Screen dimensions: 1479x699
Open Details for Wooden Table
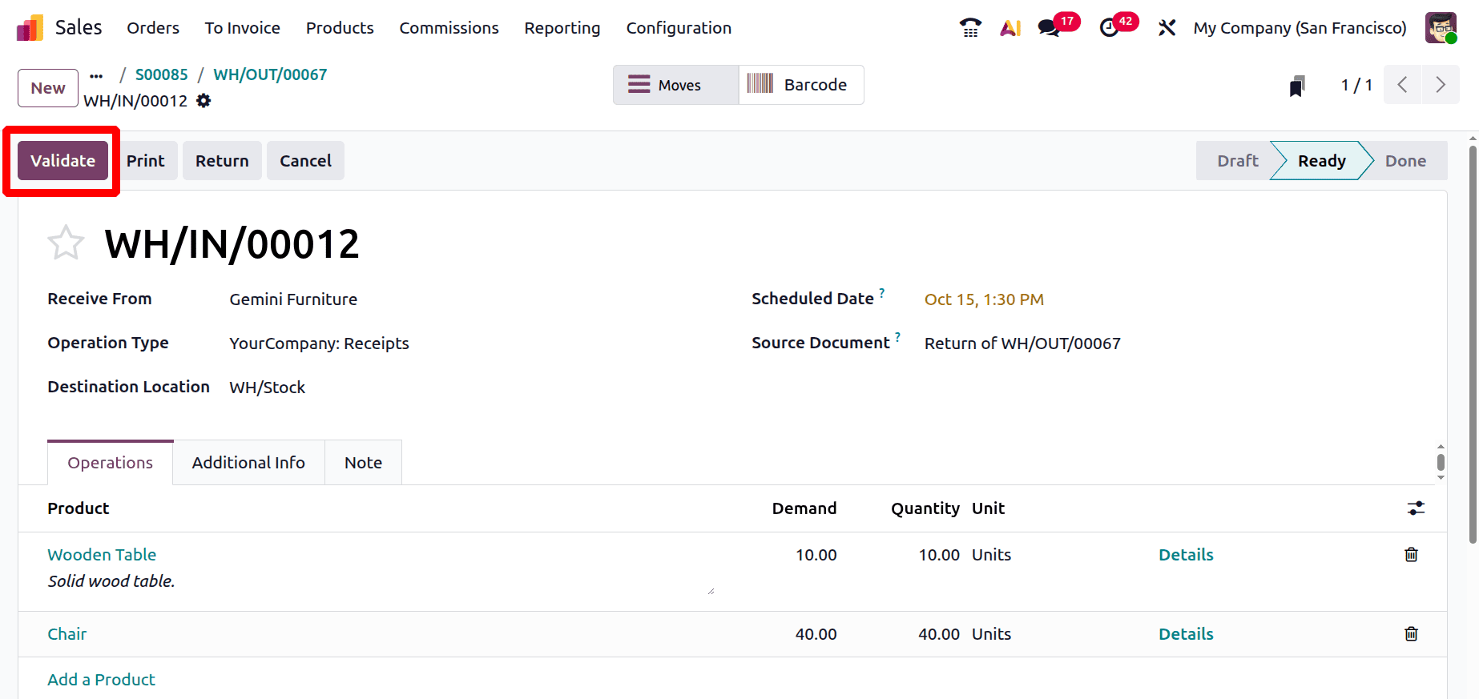click(x=1186, y=555)
